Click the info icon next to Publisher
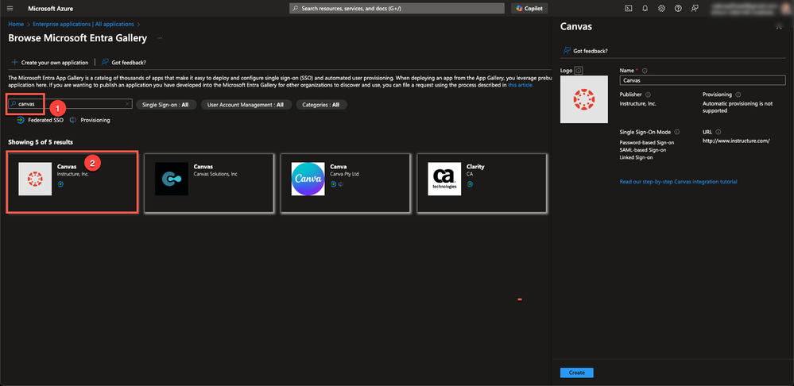Image resolution: width=794 pixels, height=386 pixels. pos(649,95)
